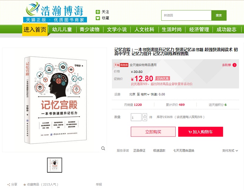Click the star 收藏商品 icon
244x190 pixels.
pyautogui.click(x=25, y=185)
